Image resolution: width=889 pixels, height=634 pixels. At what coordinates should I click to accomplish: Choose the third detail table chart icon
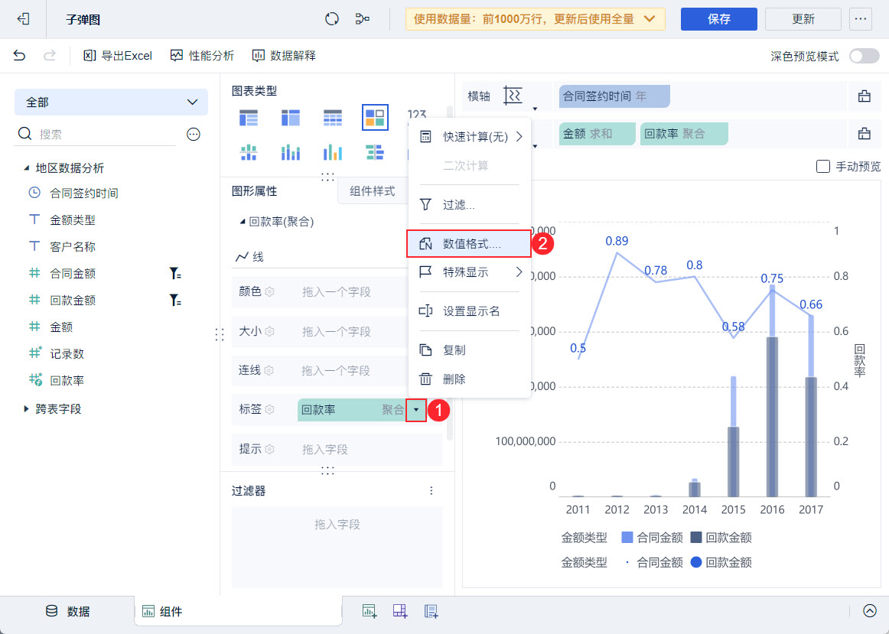332,117
